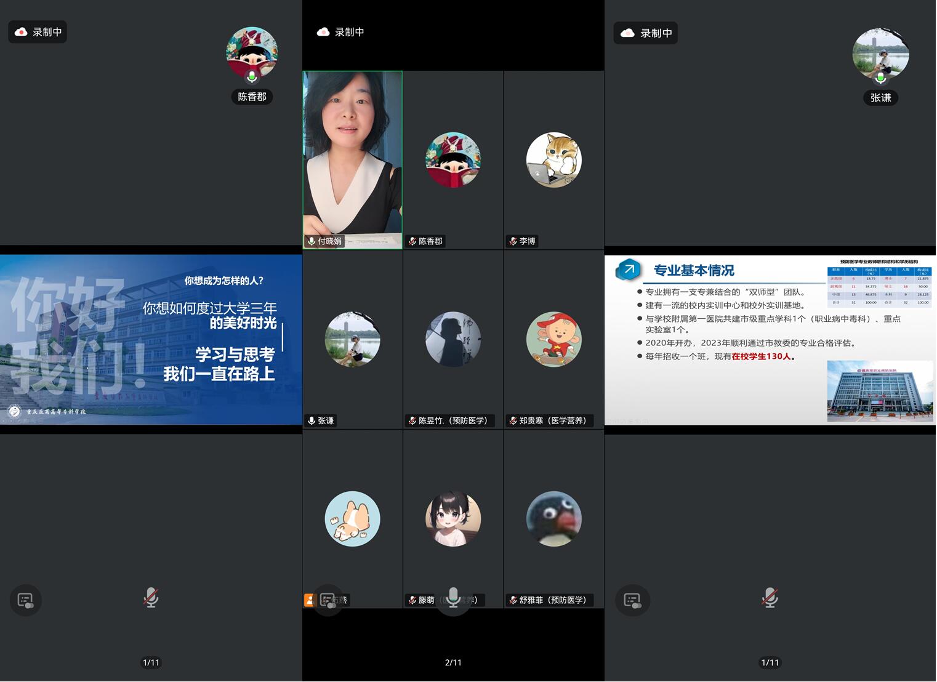Tap the 2/11 page indicator

453,662
